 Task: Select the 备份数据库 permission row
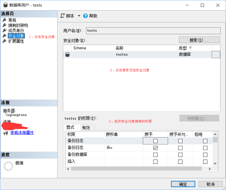tap(139, 155)
